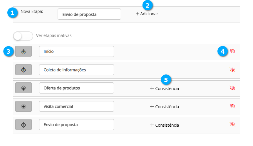Image resolution: width=253 pixels, height=146 pixels.
Task: Click the drag handle for Oferta de produtos
Action: pyautogui.click(x=24, y=88)
